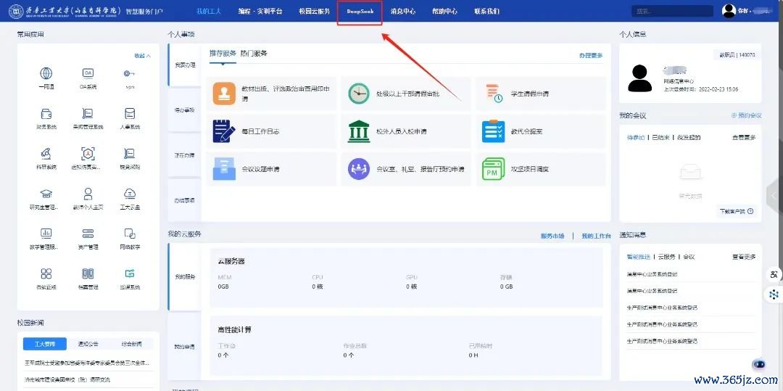Screen dimensions: 783x391
Task: Open the 一网通 globe icon
Action: pos(46,73)
